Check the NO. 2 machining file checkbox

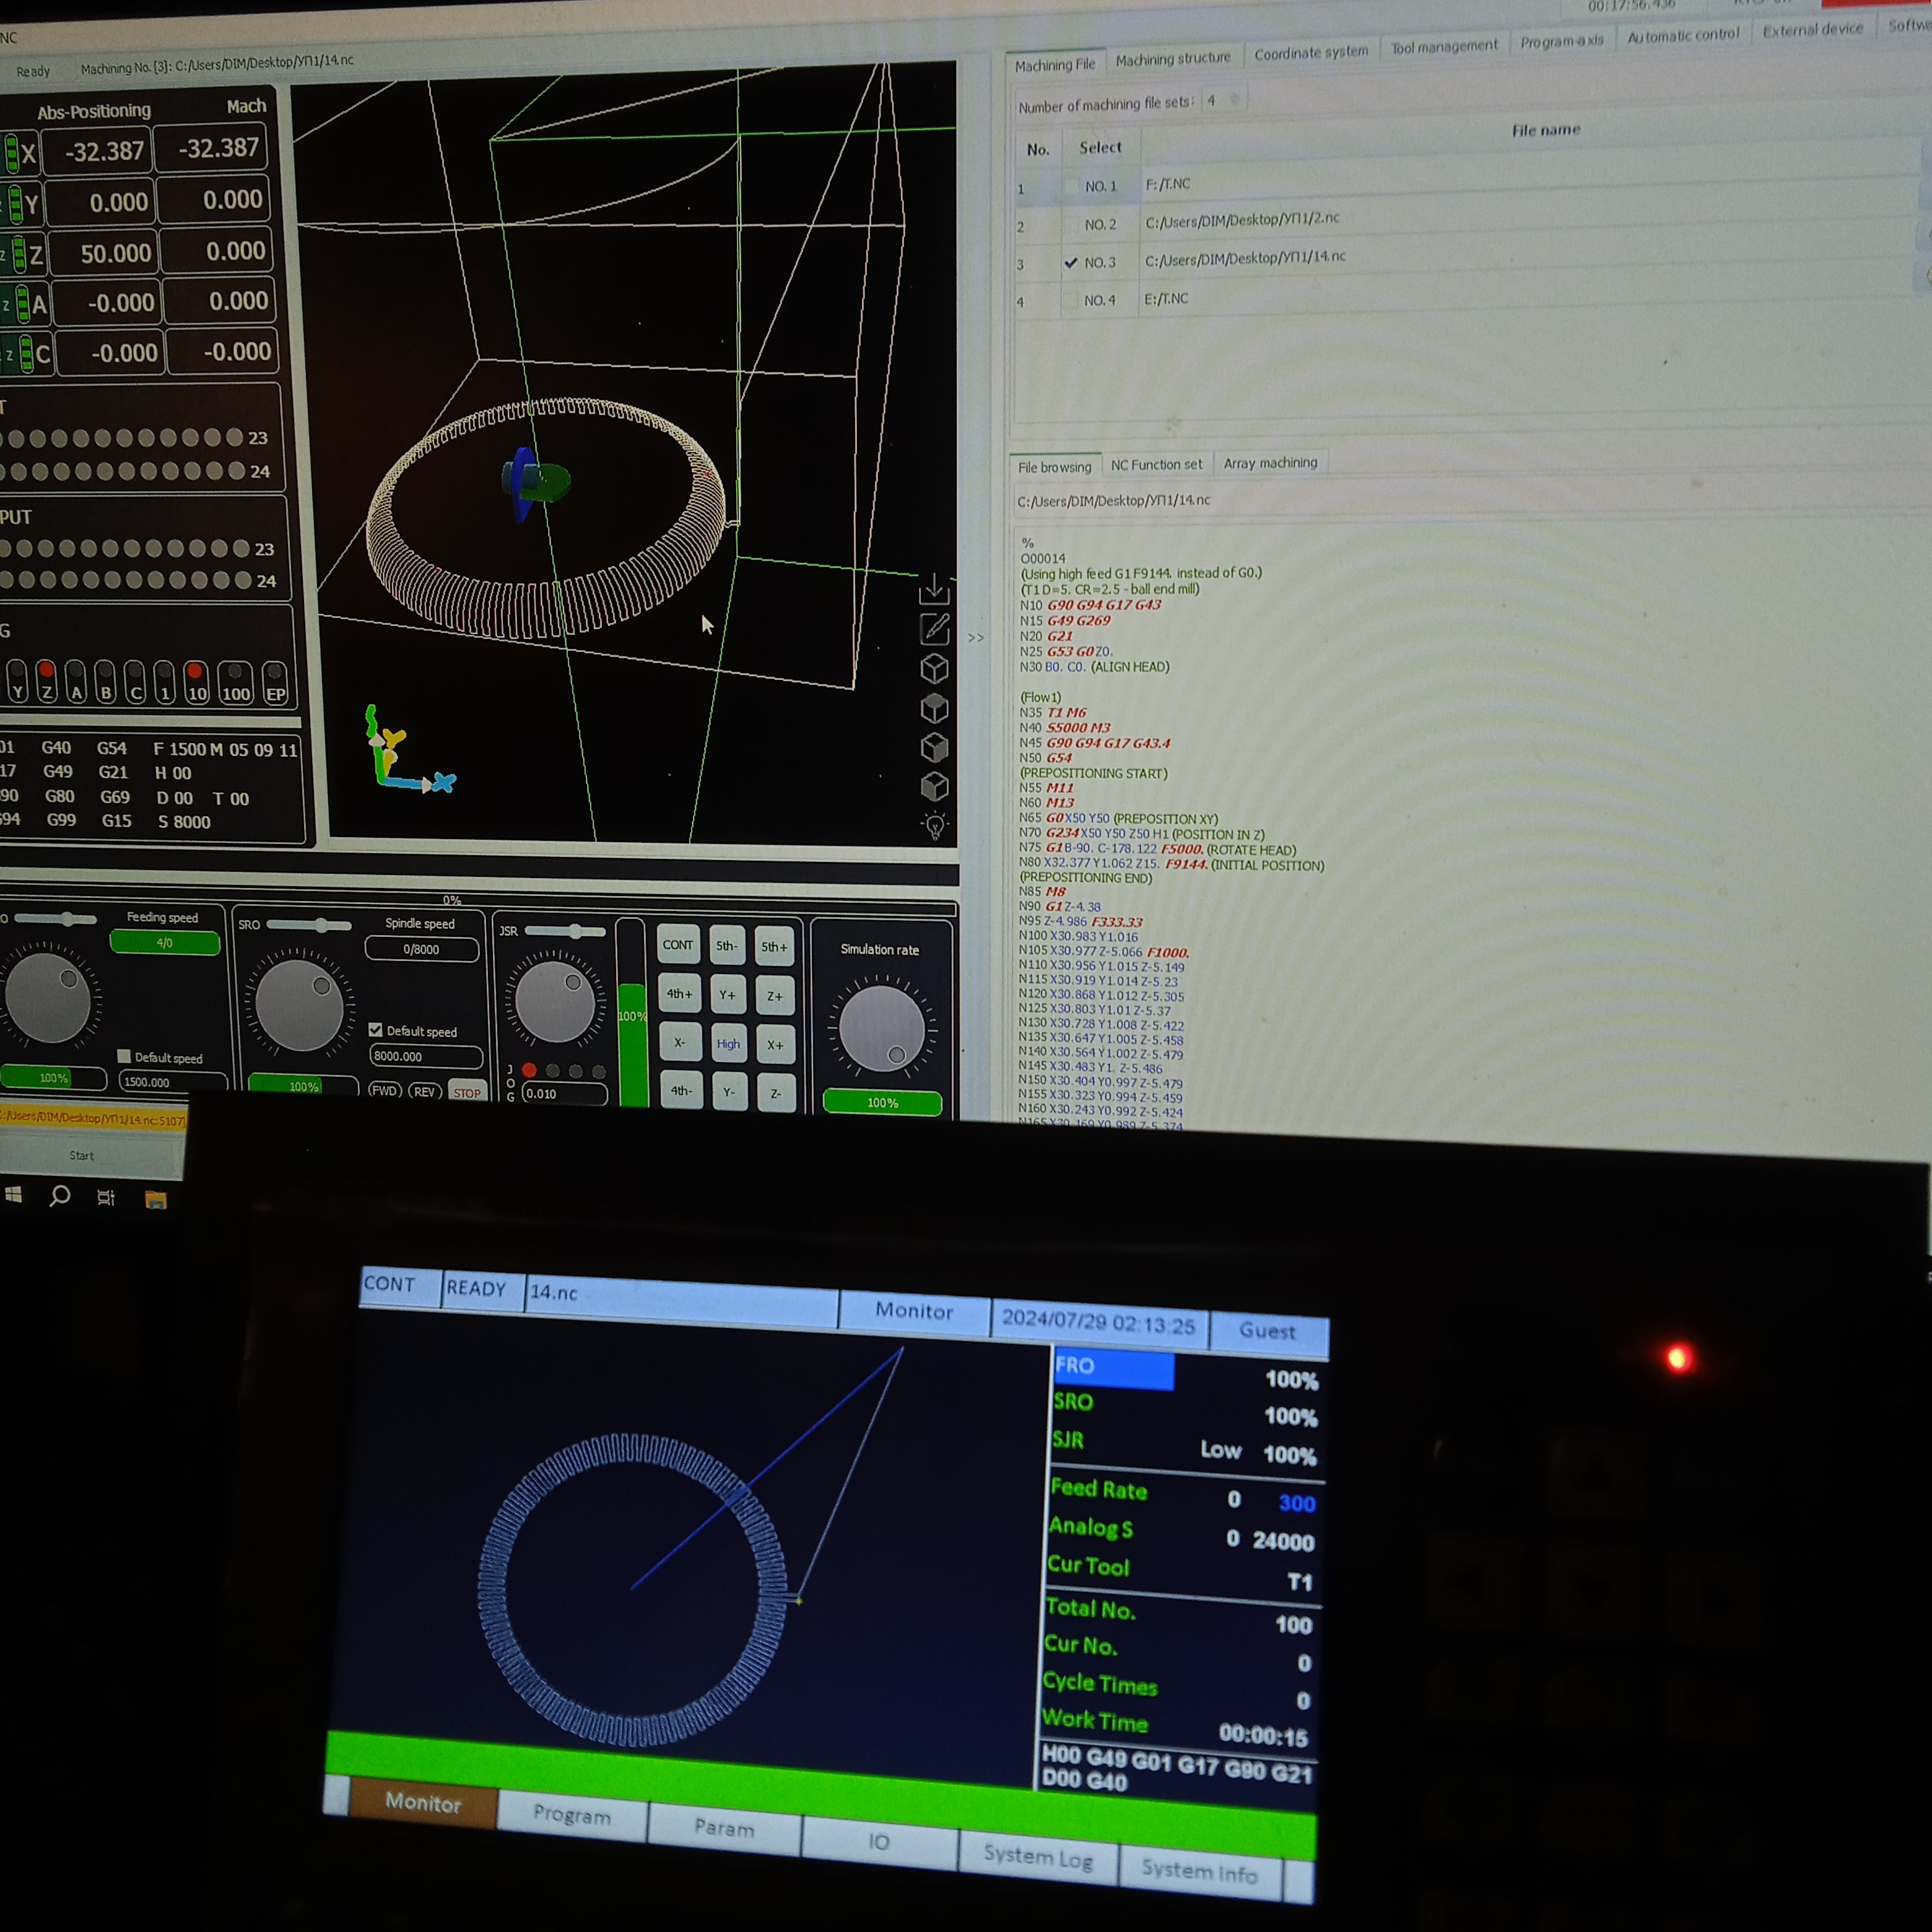[1071, 225]
